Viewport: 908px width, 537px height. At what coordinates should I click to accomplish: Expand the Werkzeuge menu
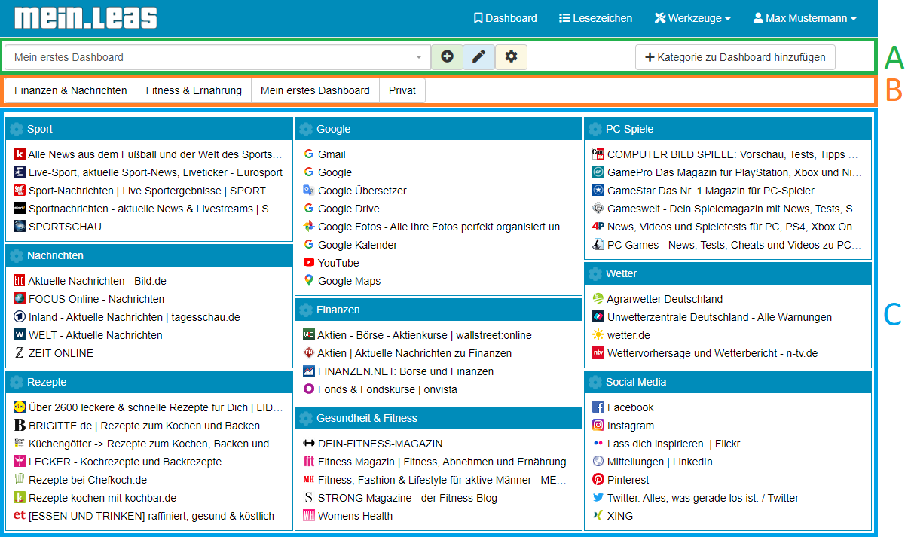tap(692, 18)
